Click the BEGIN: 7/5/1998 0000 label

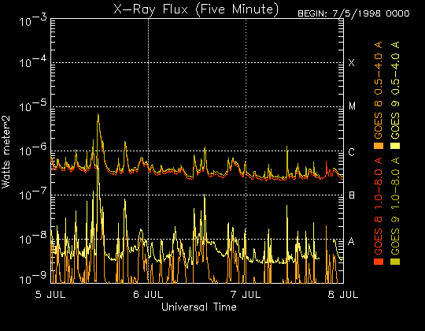point(353,13)
